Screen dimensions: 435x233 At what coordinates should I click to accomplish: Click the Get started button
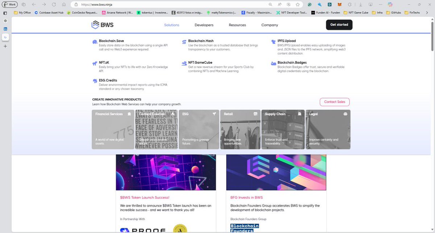coord(339,25)
